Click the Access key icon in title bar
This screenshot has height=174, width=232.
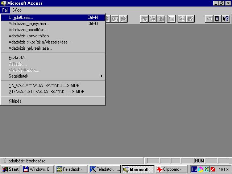(3, 3)
